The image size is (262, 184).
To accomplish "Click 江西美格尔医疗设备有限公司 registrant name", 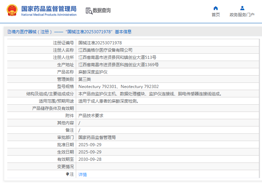I will [106, 50].
